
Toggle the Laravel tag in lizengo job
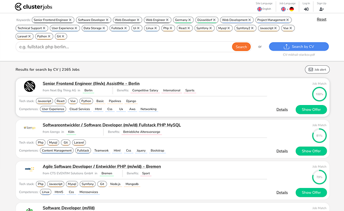[x=79, y=142]
